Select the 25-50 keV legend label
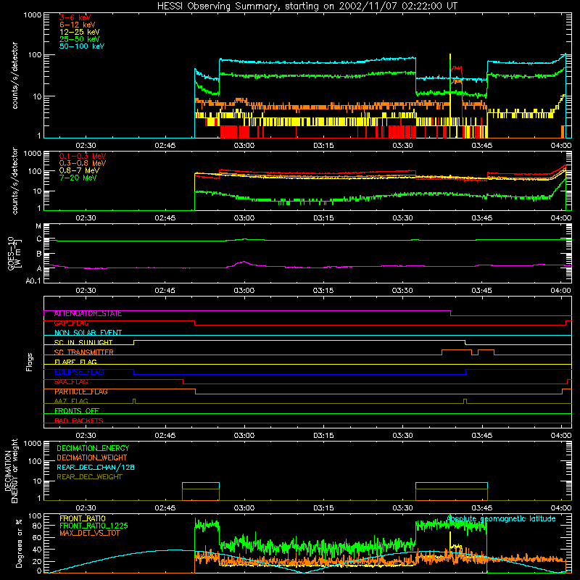The image size is (580, 580). click(x=80, y=39)
